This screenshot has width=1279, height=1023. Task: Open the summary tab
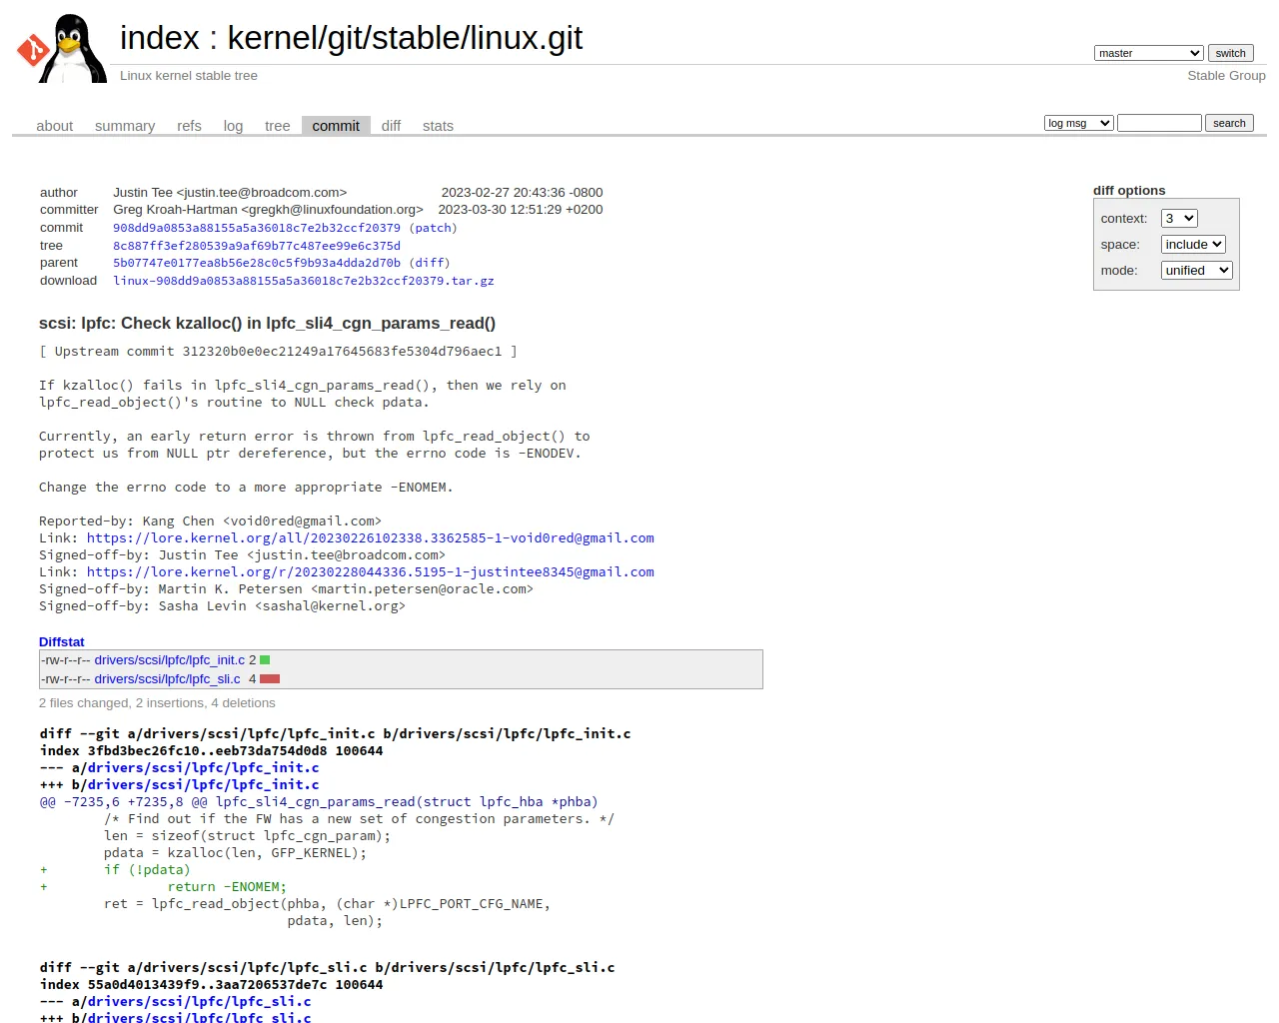(125, 126)
